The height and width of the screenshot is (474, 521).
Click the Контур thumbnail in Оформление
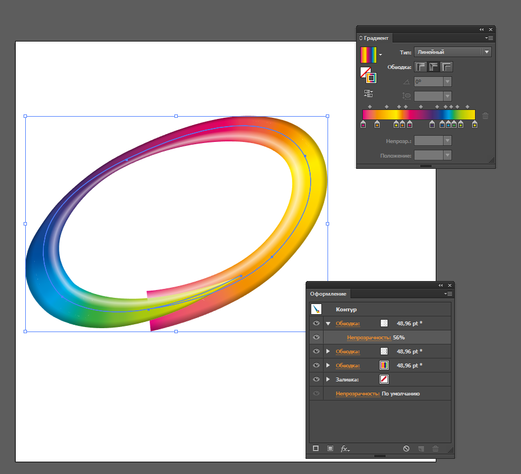point(316,309)
